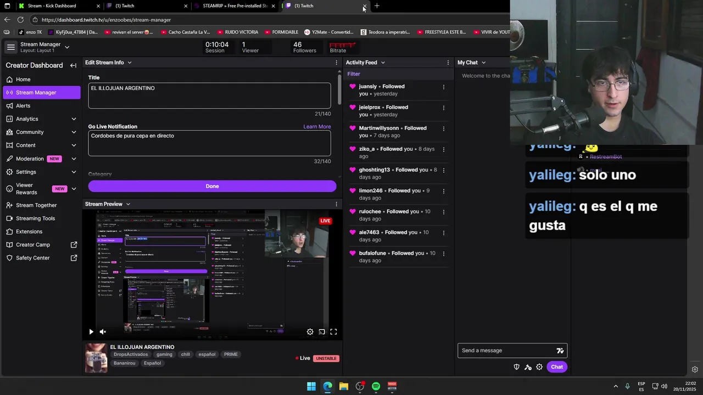Open options for rulochee follow event
703x395 pixels.
coord(444,212)
